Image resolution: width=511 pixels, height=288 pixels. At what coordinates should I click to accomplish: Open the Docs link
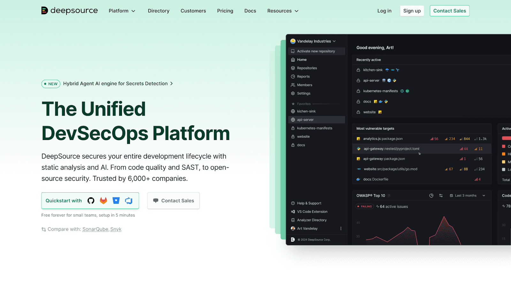[x=250, y=11]
